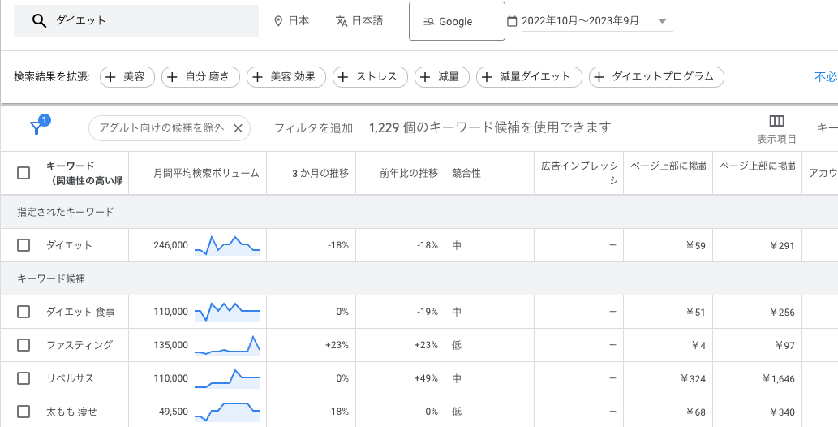This screenshot has height=427, width=838.
Task: Click the リベルサス trend sparkline chart
Action: 227,378
